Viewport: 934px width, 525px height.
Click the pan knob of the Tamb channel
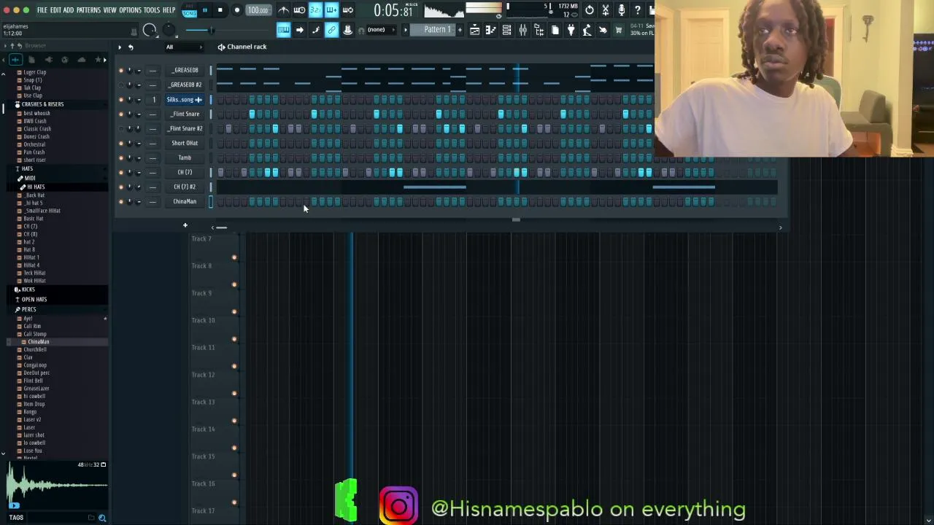coord(130,157)
